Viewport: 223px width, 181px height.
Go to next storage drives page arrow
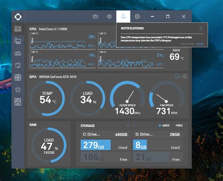[134, 125]
